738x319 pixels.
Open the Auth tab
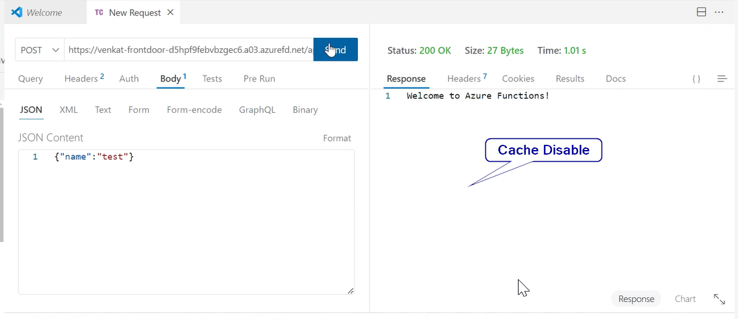tap(129, 79)
